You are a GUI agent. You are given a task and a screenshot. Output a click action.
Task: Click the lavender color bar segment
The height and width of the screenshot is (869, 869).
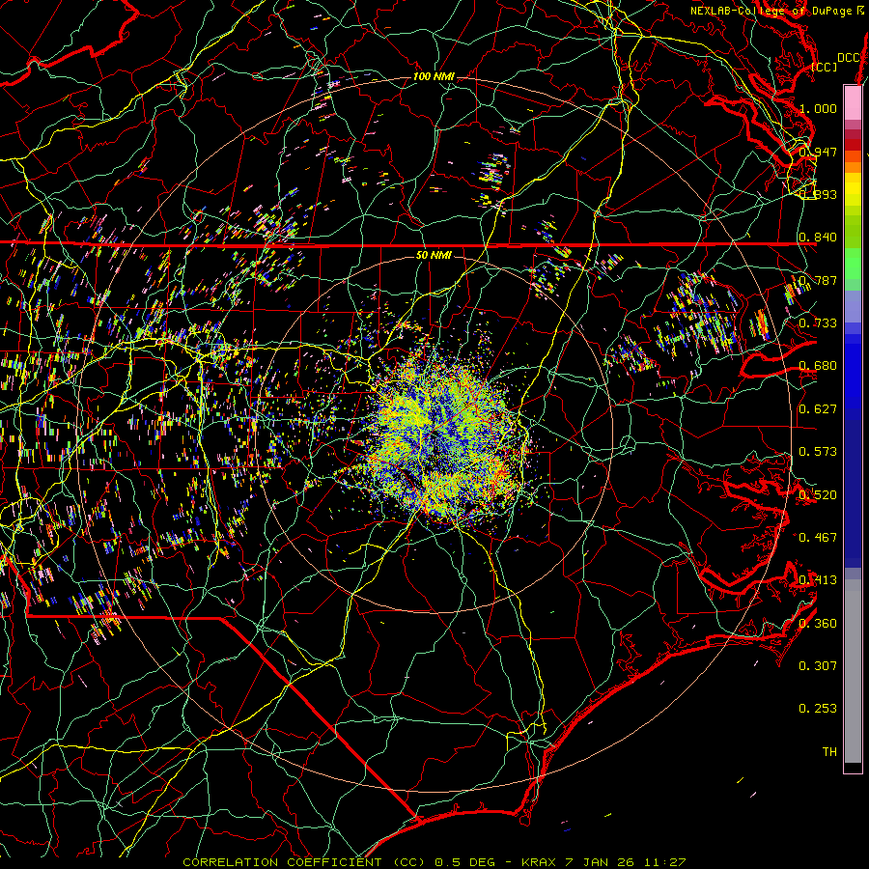(x=853, y=306)
